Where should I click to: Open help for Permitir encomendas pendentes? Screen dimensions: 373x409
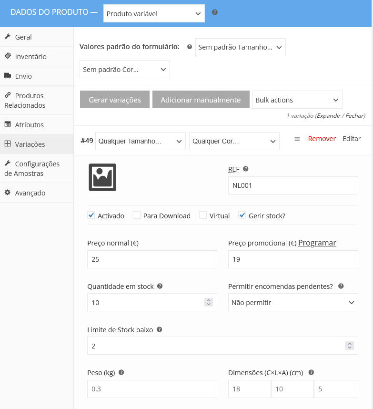340,286
